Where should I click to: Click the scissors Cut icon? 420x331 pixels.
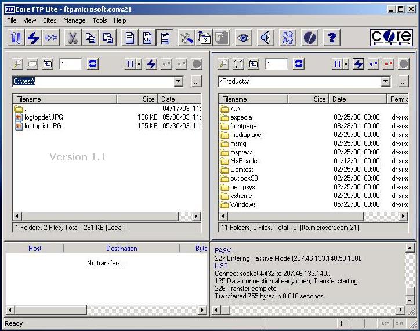click(73, 38)
